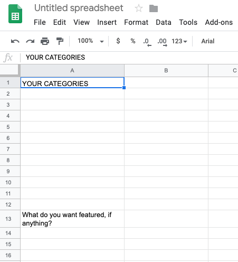The width and height of the screenshot is (238, 262).
Task: Star the Untitled spreadsheet
Action: pyautogui.click(x=139, y=8)
